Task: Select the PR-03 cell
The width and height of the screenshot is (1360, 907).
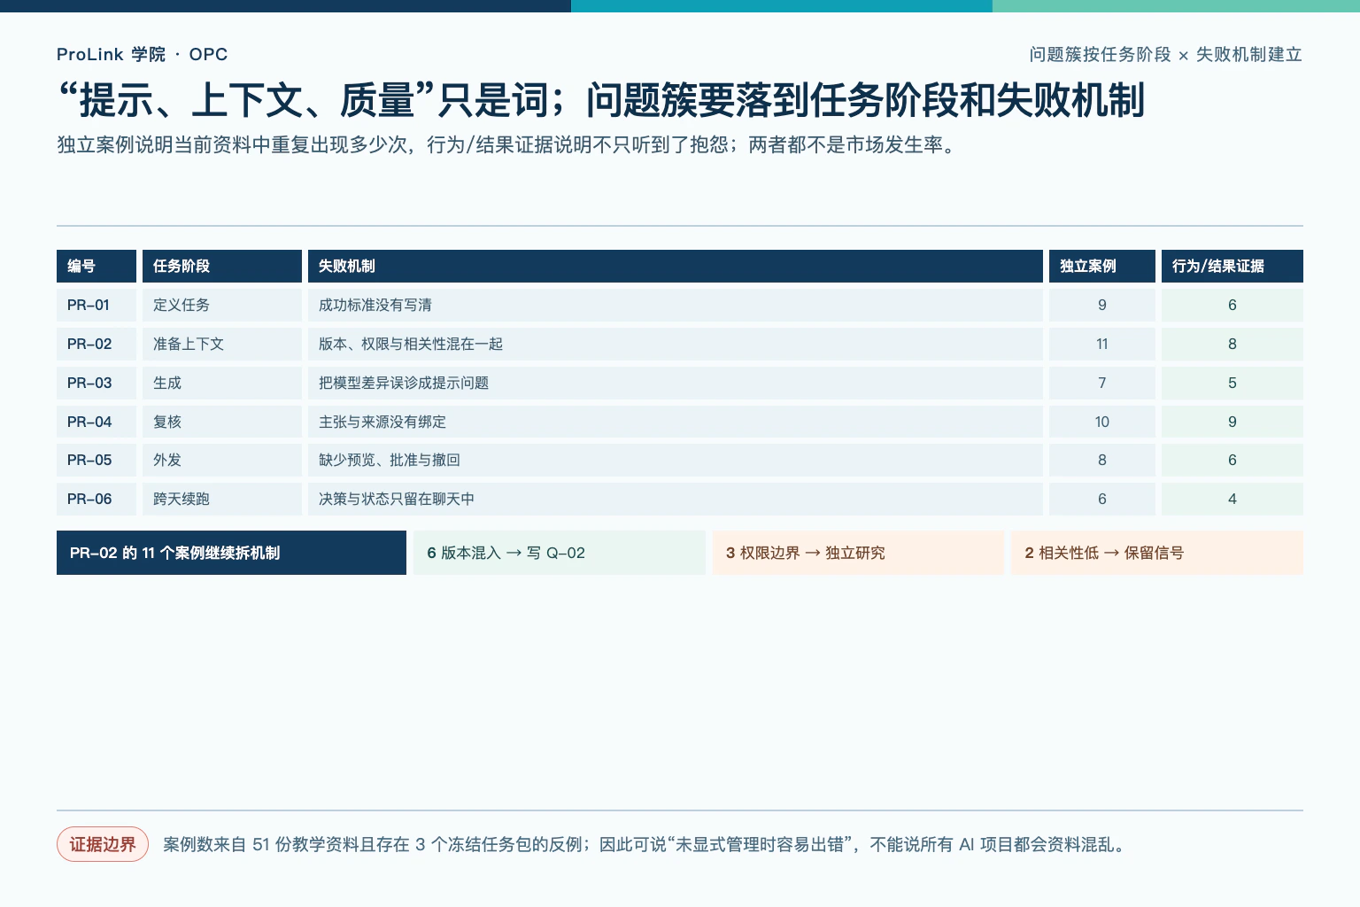Action: point(97,383)
